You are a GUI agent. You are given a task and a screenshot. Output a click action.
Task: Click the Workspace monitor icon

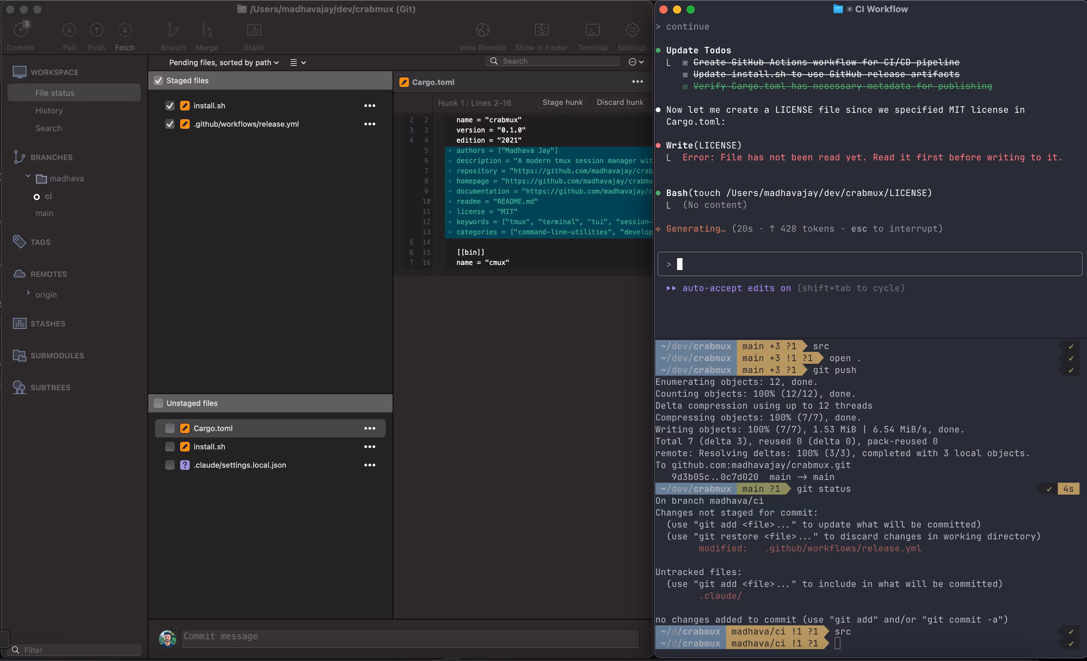(x=19, y=72)
